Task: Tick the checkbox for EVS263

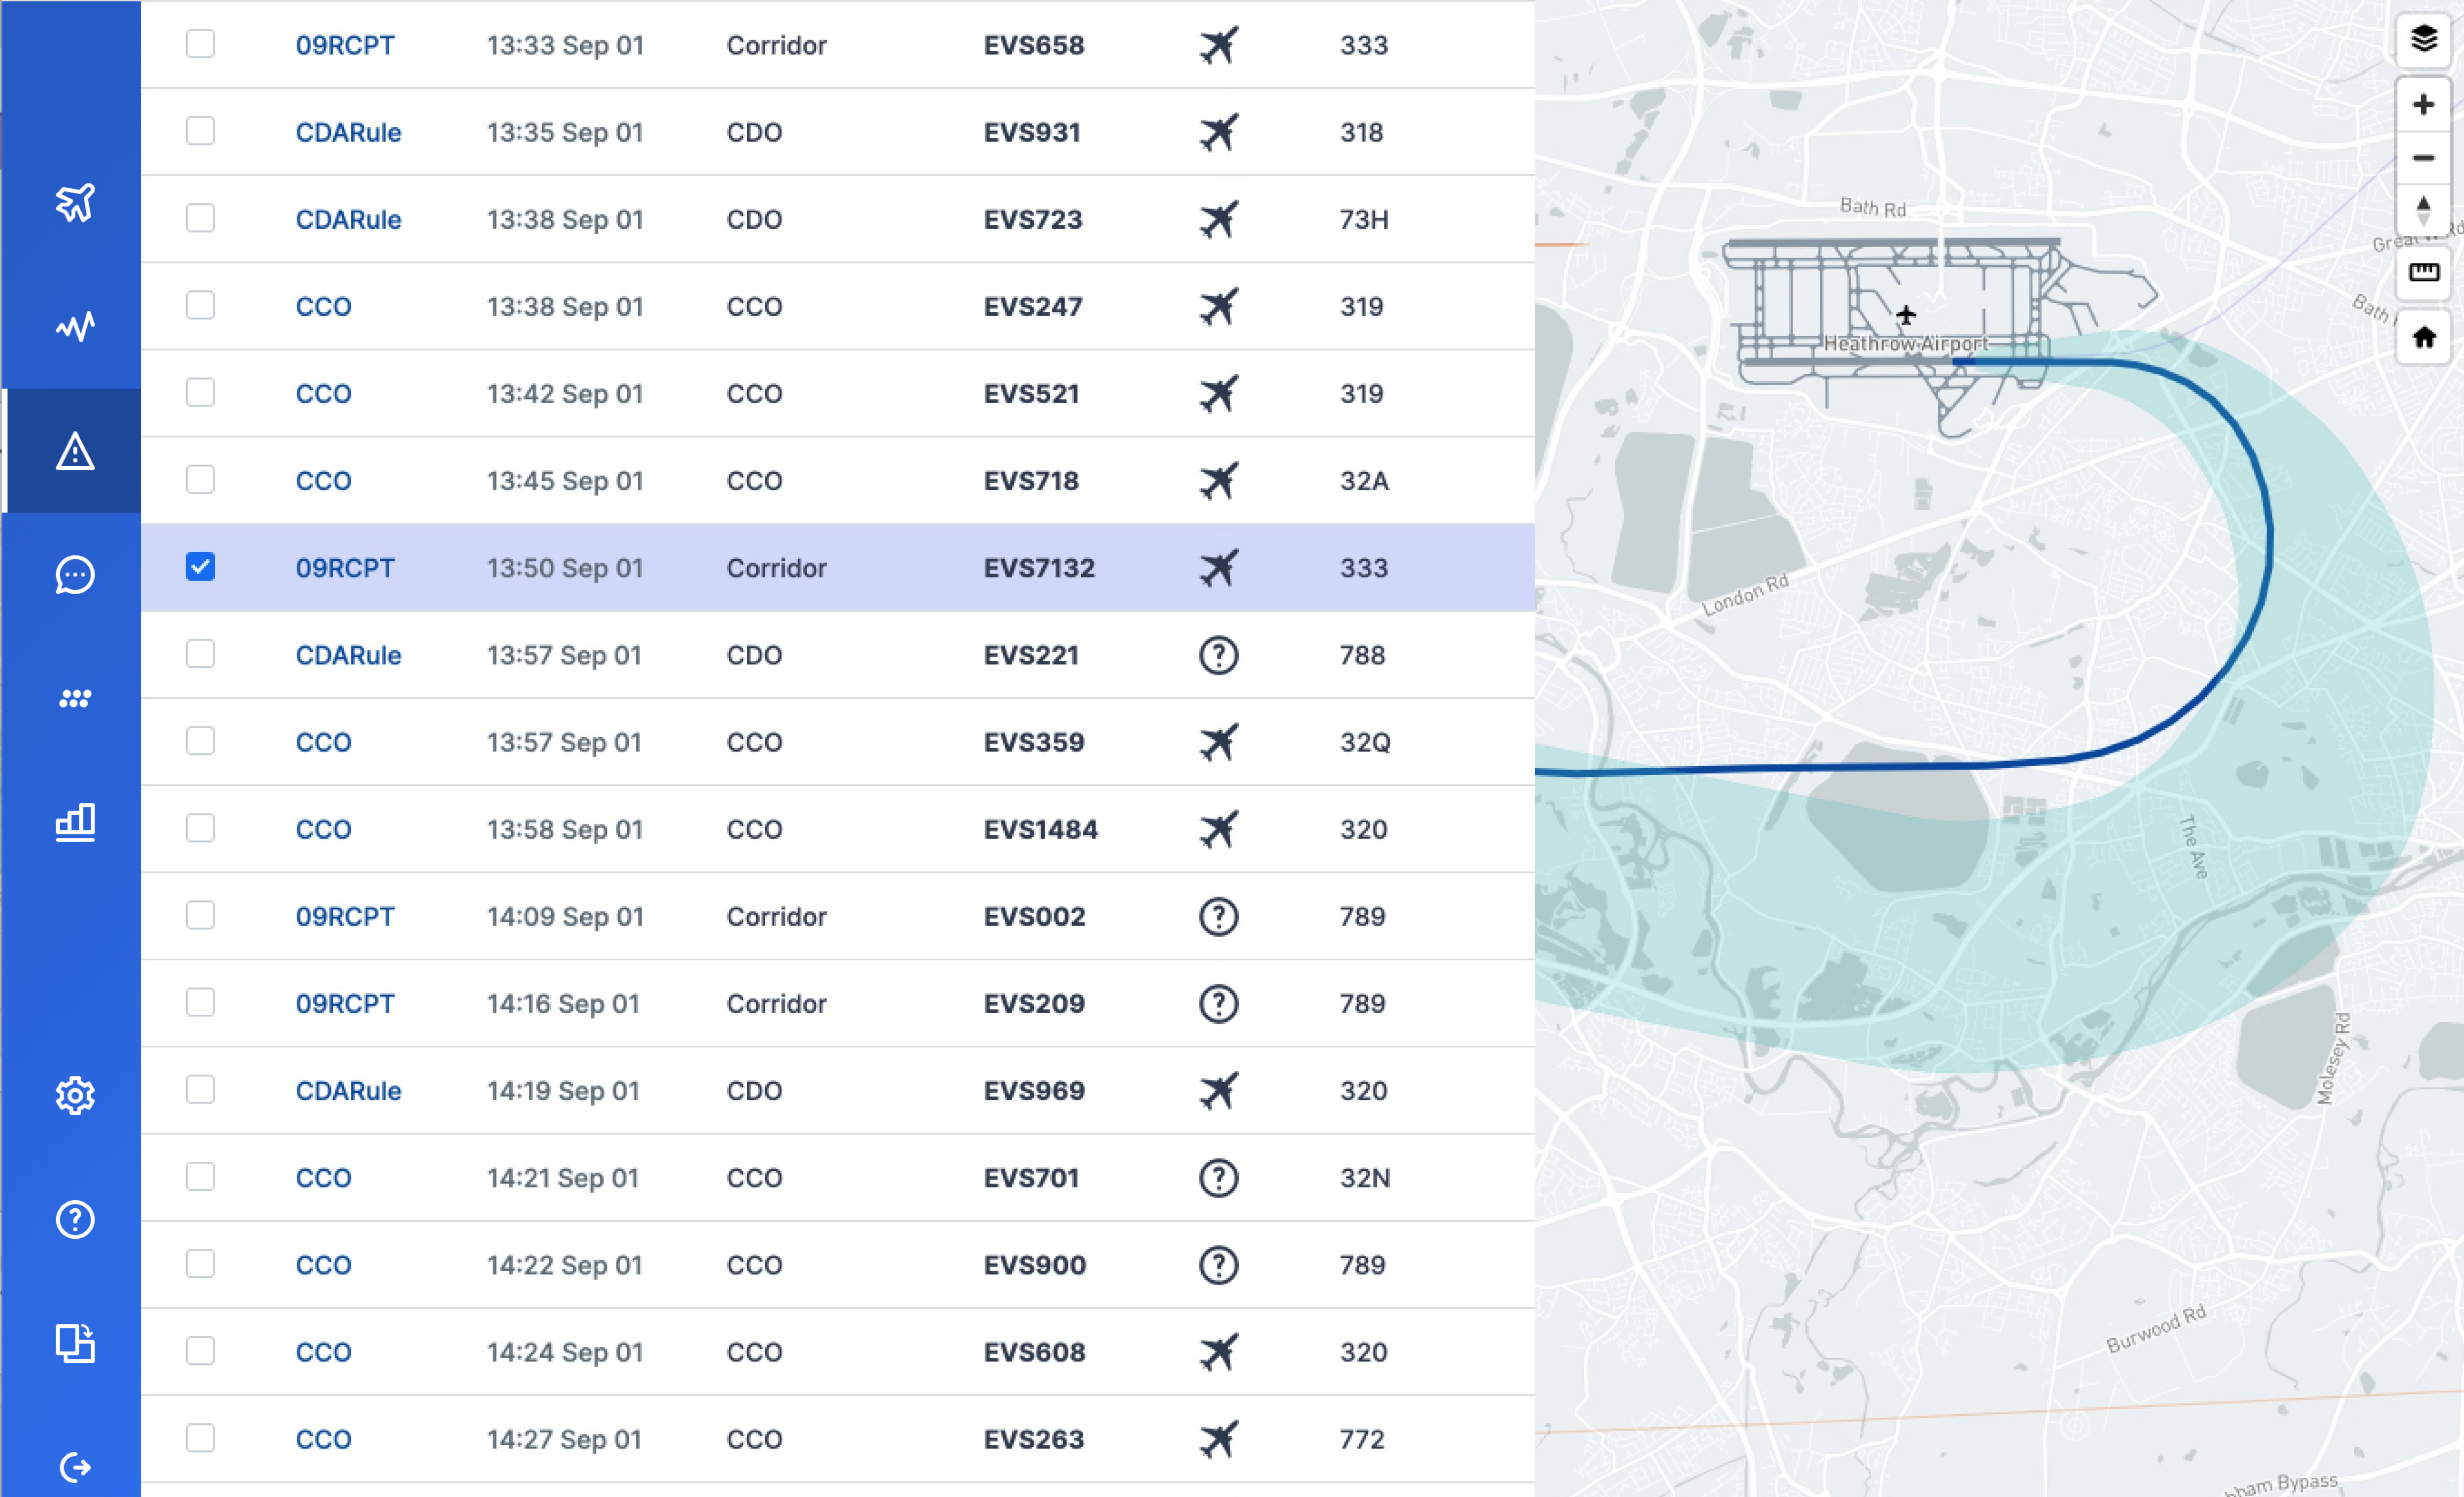Action: [200, 1438]
